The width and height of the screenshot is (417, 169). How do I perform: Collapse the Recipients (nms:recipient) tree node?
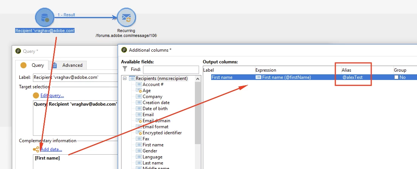click(124, 78)
